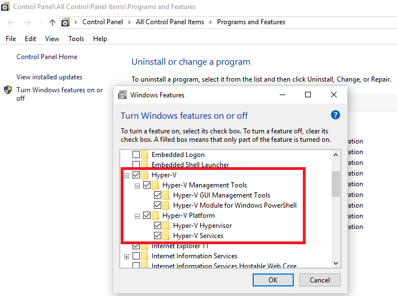
Task: Click the address bar Control Panel icon
Action: click(x=65, y=22)
